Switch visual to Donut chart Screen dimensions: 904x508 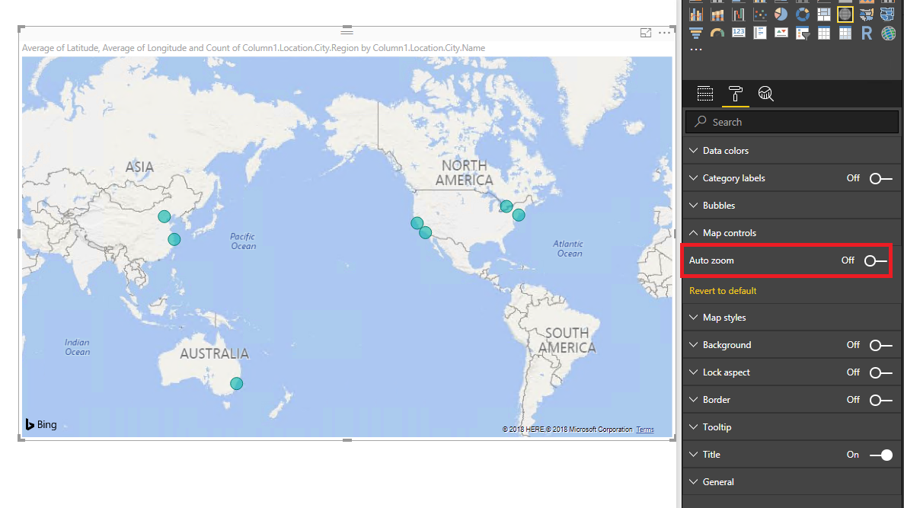pyautogui.click(x=803, y=14)
